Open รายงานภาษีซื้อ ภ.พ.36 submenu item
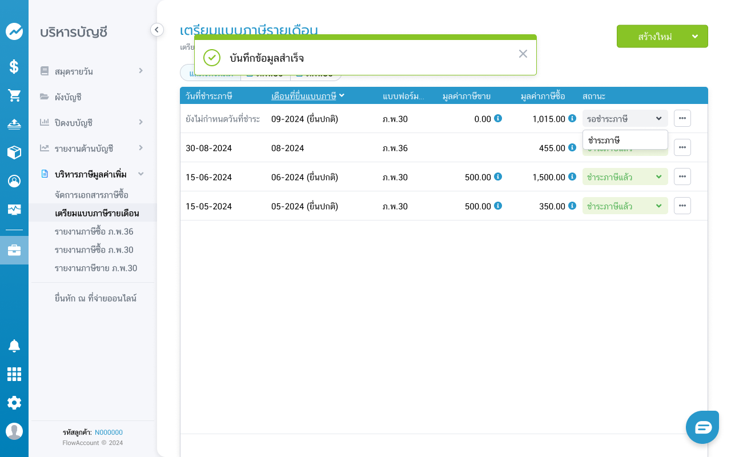 click(94, 231)
